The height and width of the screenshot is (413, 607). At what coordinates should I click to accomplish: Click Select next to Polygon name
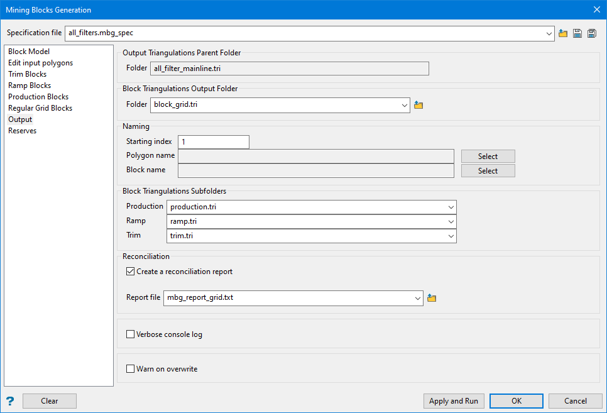[x=488, y=157]
